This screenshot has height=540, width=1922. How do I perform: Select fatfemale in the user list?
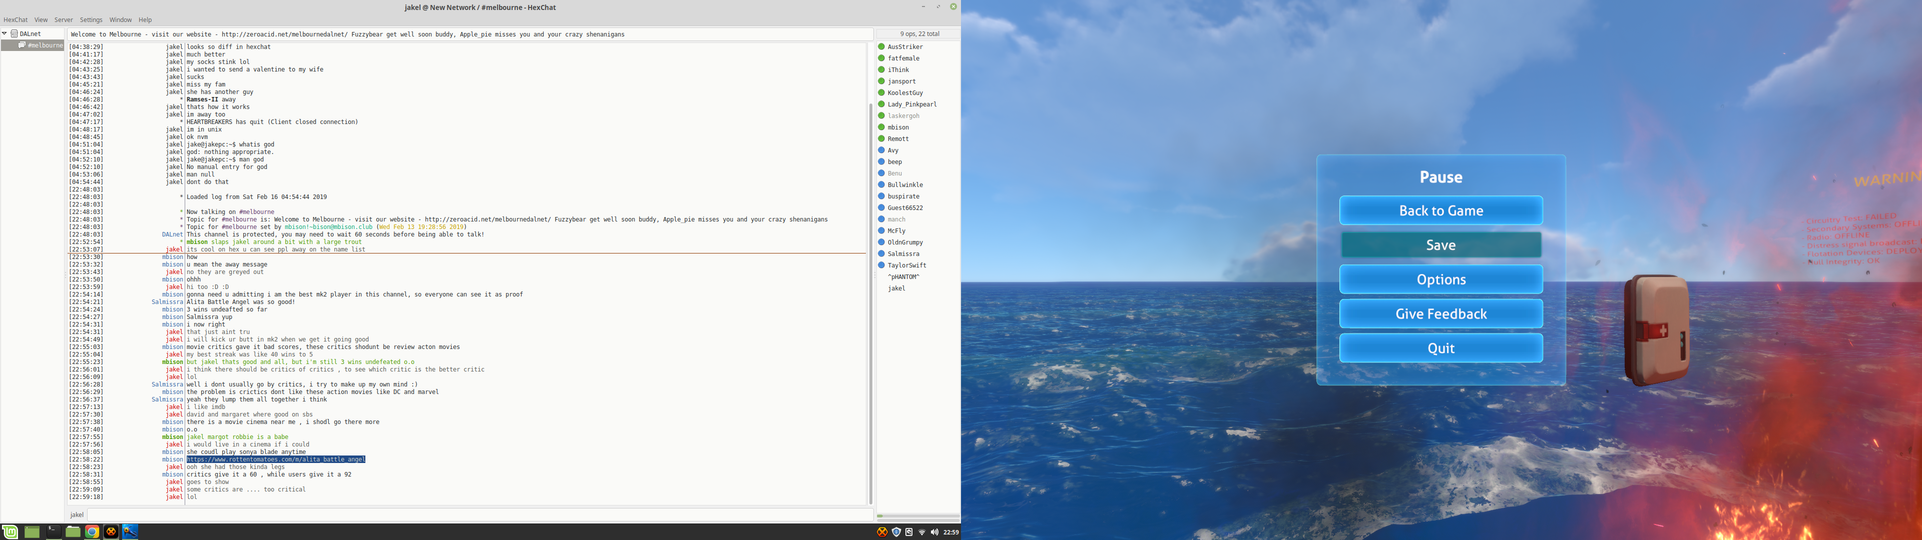[903, 58]
